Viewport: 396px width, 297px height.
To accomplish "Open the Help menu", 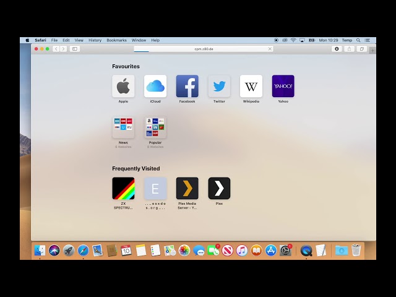I will pyautogui.click(x=155, y=40).
